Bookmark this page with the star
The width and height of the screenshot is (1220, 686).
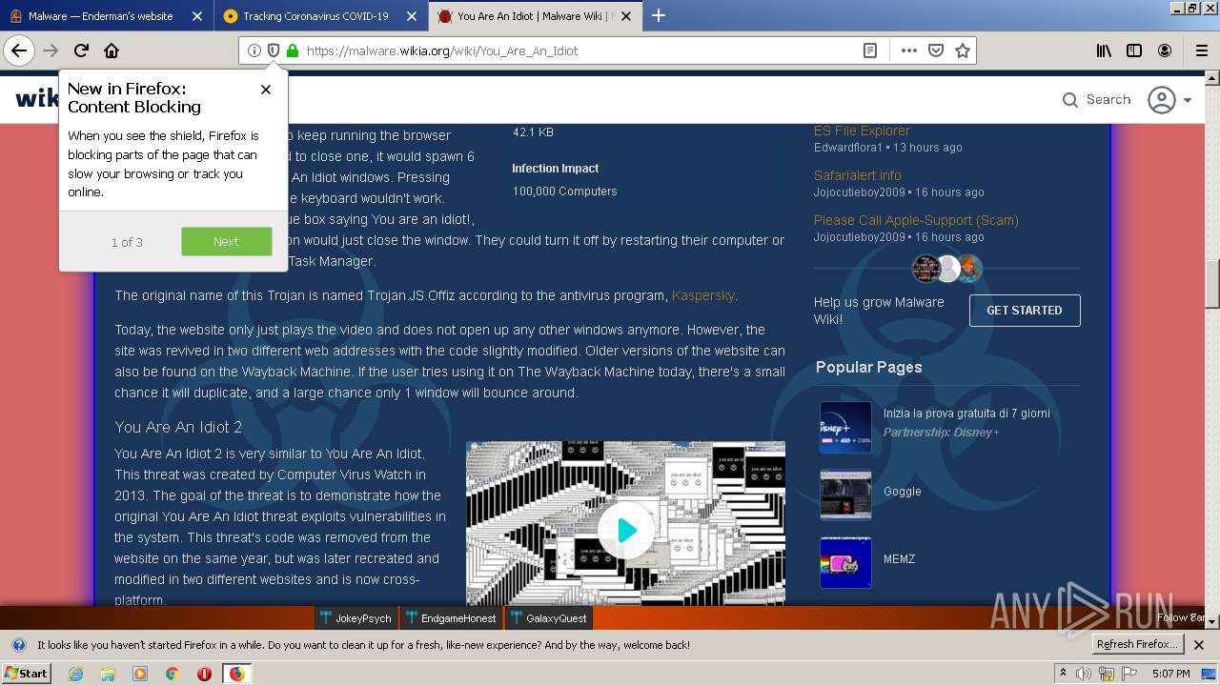point(963,50)
